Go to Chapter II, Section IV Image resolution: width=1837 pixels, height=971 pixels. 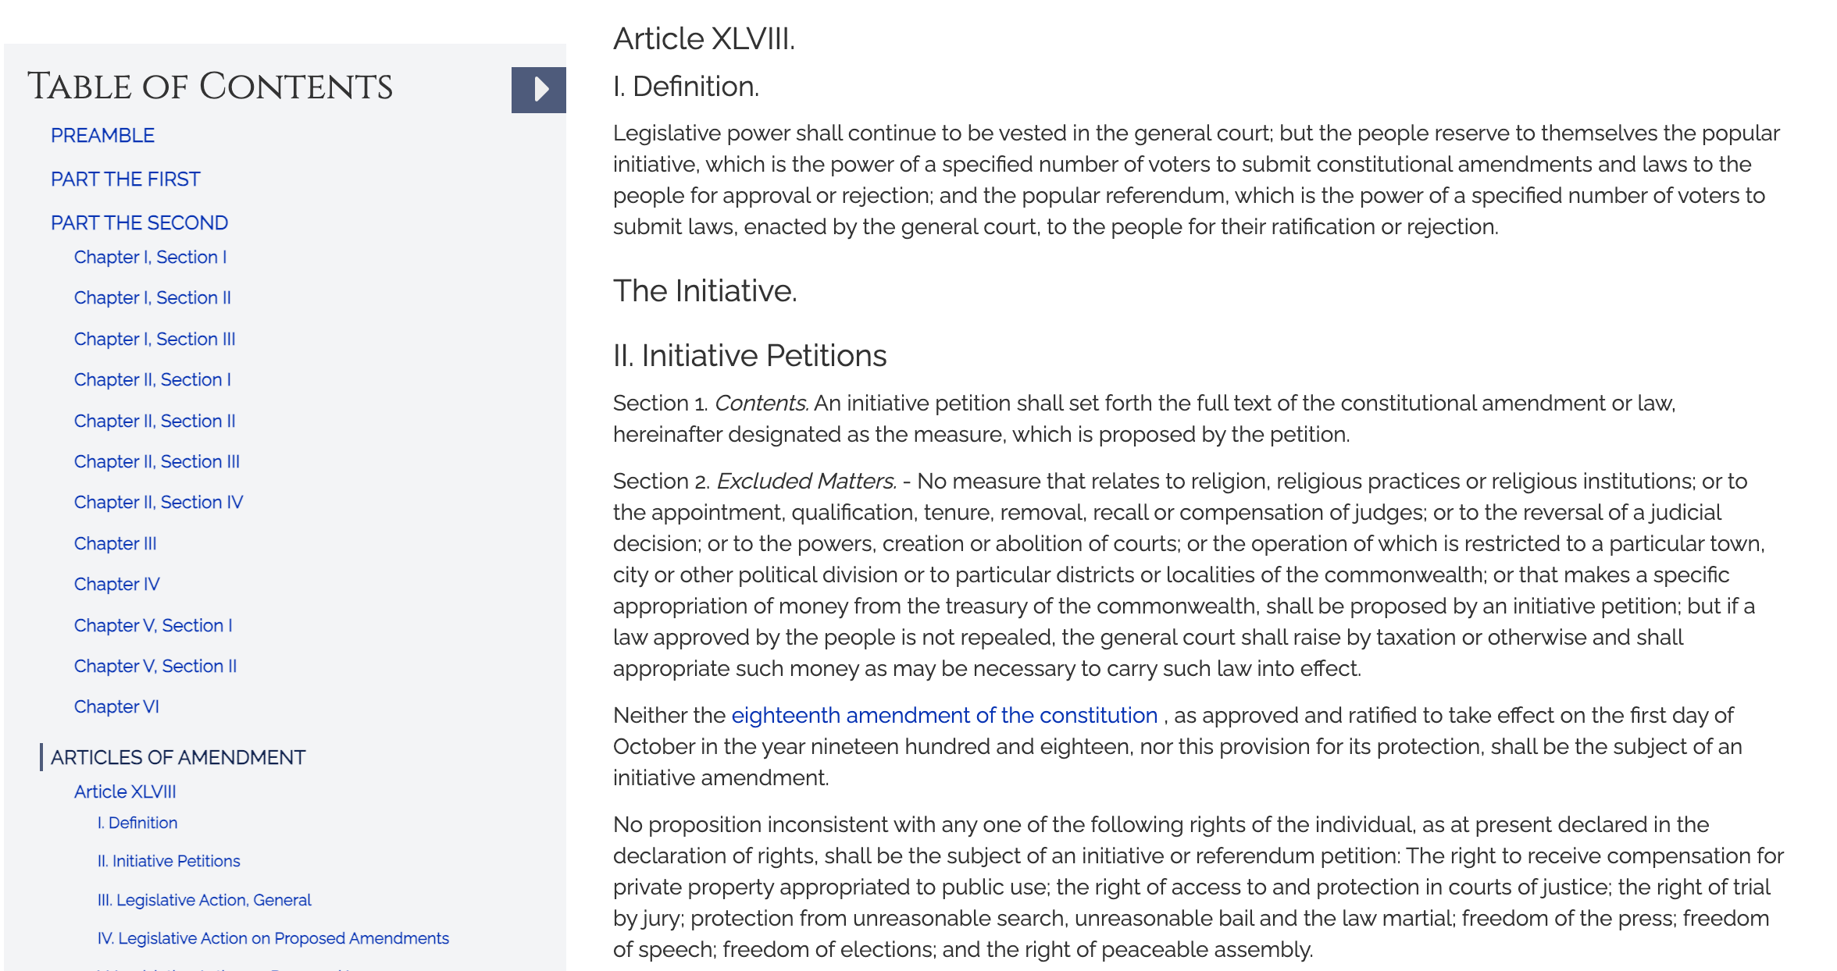click(x=159, y=502)
